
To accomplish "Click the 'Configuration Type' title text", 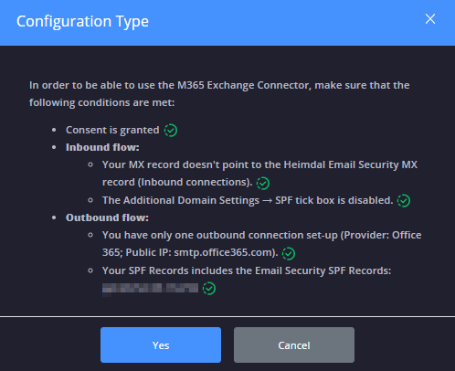I will pos(82,21).
